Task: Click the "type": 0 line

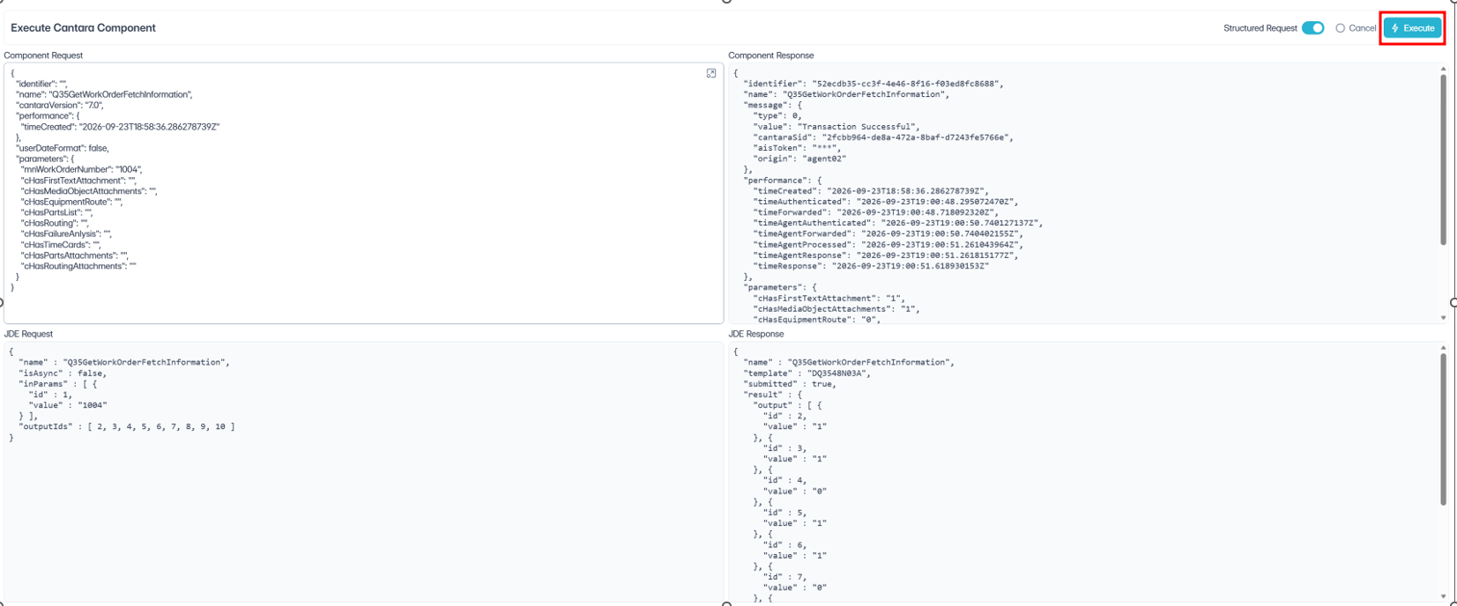Action: tap(777, 115)
